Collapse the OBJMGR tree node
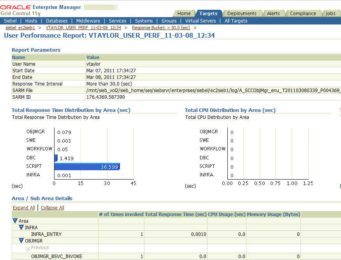The height and width of the screenshot is (260, 341). [21, 241]
